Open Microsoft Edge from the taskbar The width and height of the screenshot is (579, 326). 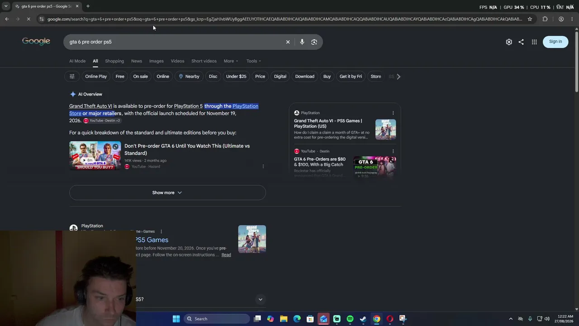[x=297, y=319]
